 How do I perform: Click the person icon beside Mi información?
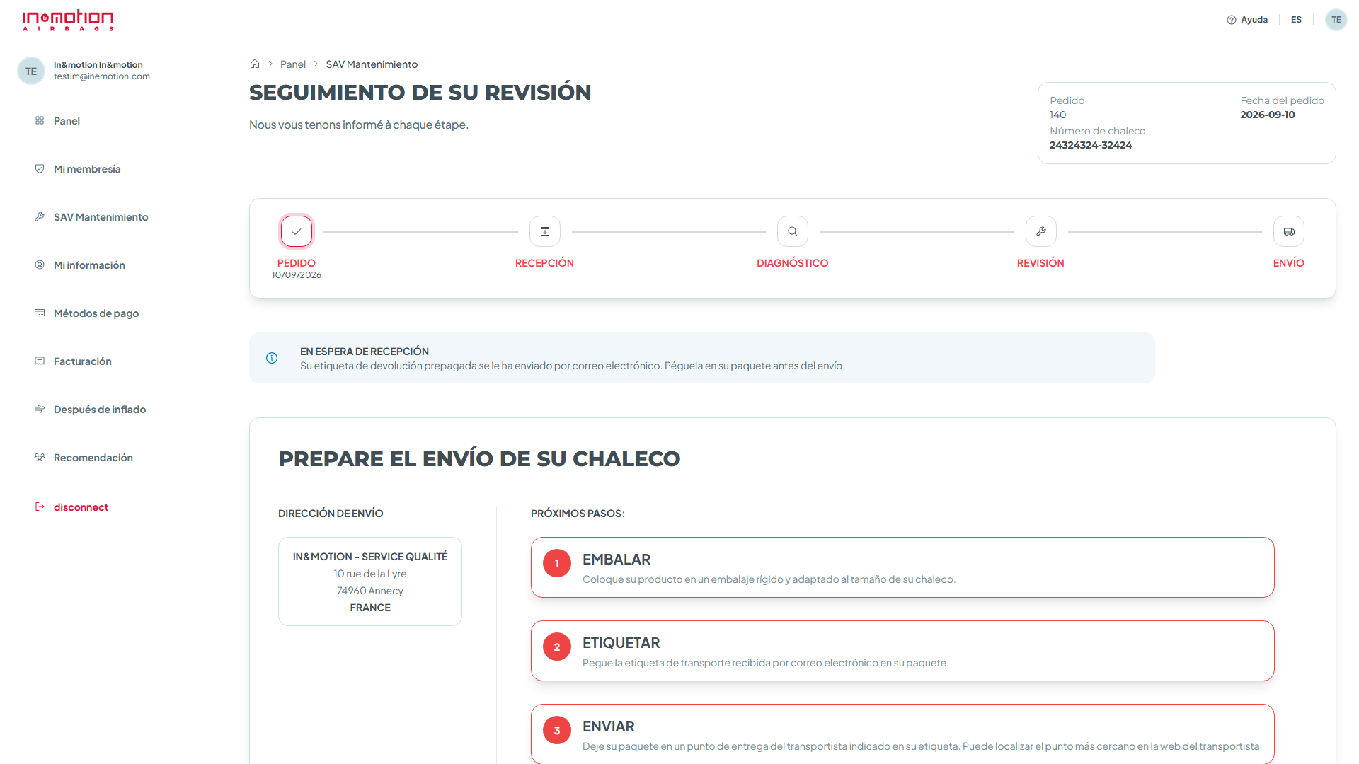click(x=40, y=265)
